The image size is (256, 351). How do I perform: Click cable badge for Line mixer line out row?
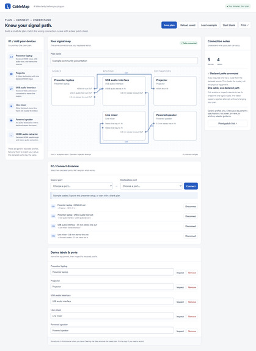pos(53,236)
